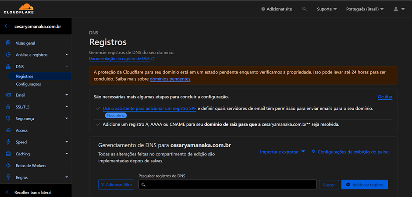Screen dimensions: 412x197
Task: Click the Segurança shield icon
Action: coord(8,119)
